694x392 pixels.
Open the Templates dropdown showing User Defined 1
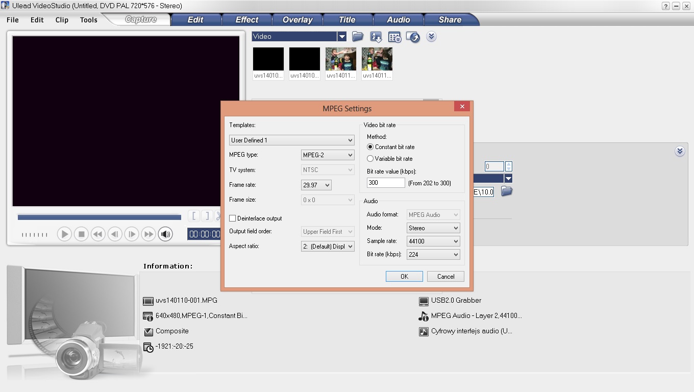pos(291,140)
